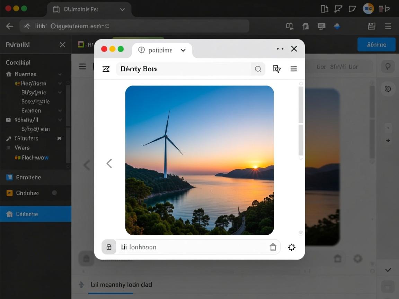Click the blue button at the top right
The height and width of the screenshot is (299, 399).
[x=376, y=44]
